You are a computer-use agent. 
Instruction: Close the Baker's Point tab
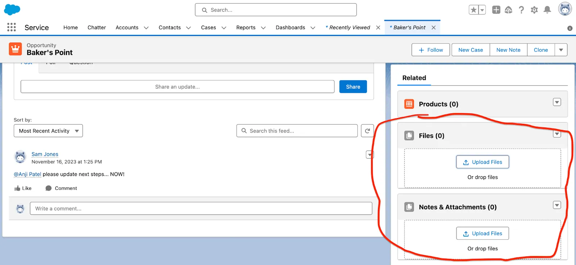(433, 28)
